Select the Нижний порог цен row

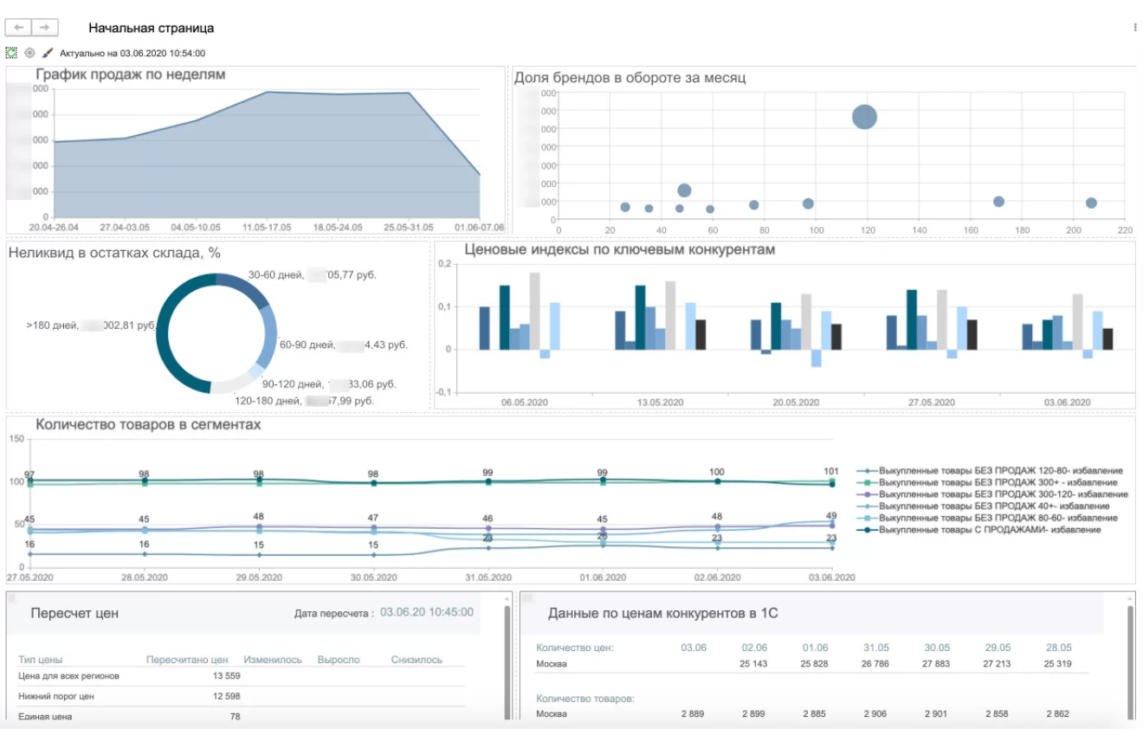point(56,696)
